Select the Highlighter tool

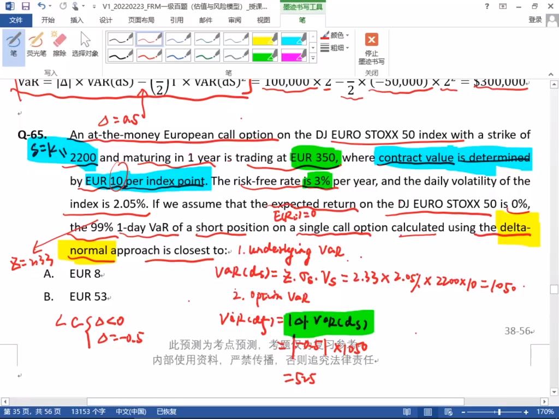36,45
